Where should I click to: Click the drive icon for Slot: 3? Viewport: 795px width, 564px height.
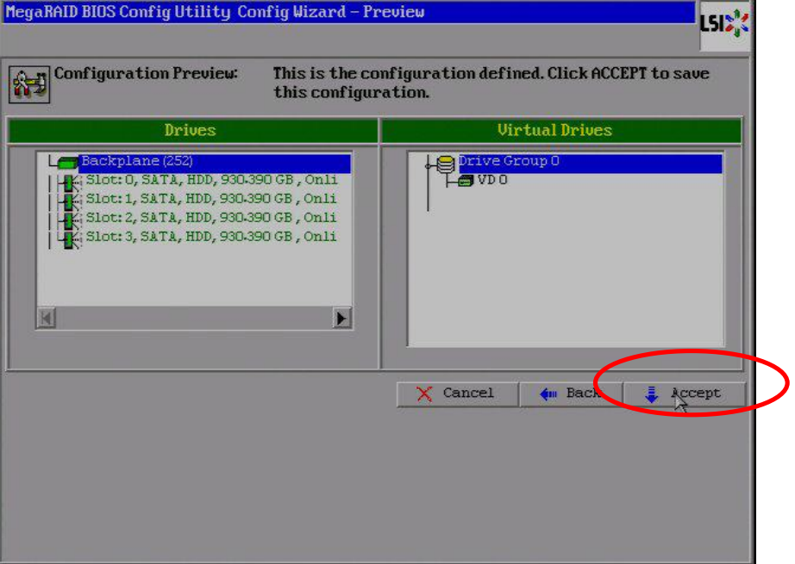pos(69,239)
